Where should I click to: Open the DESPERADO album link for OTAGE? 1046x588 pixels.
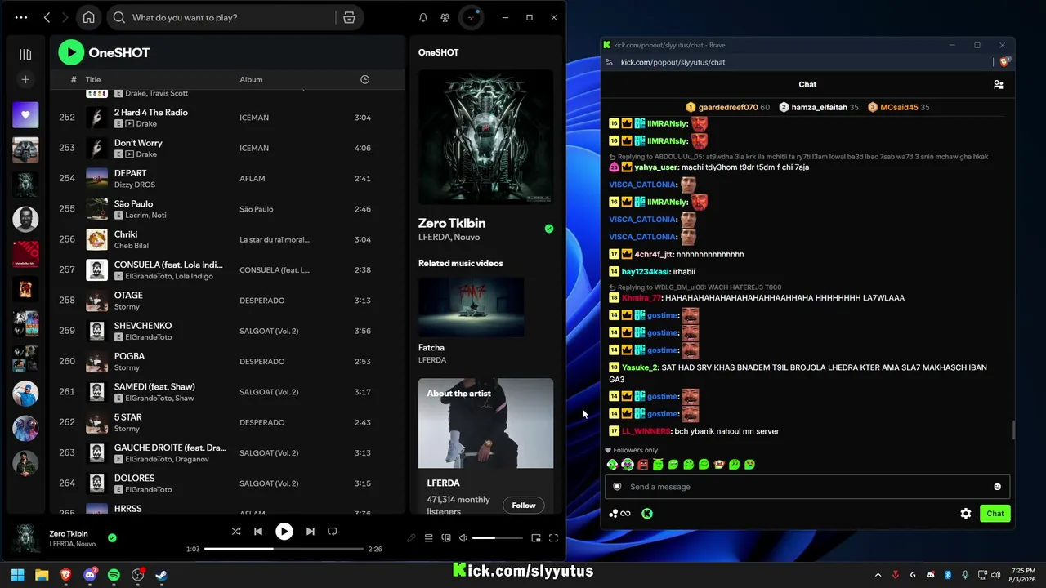tap(261, 301)
